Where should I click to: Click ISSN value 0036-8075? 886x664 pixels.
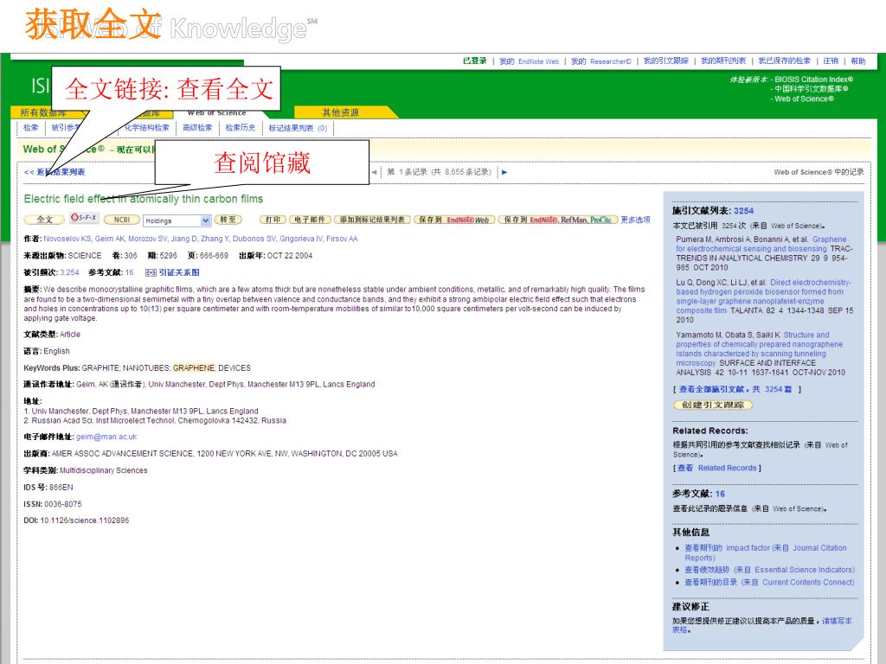tap(62, 504)
